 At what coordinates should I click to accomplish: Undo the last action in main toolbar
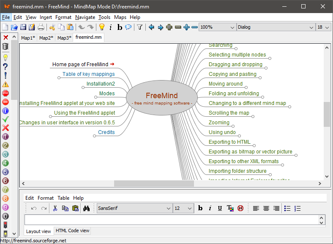point(82,27)
